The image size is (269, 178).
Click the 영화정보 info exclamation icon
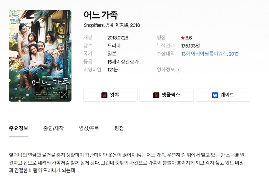pos(178,70)
